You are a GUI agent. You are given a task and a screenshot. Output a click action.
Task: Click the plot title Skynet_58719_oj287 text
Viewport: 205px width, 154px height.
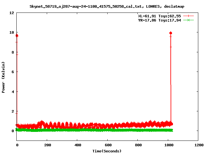click(107, 6)
